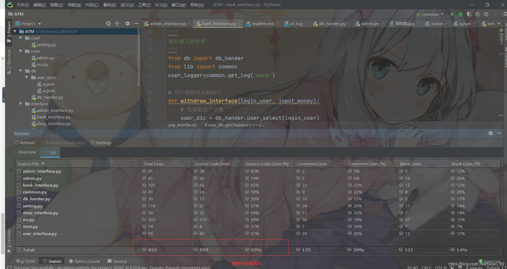Run the common configuration with green play
The height and width of the screenshot is (269, 507).
tap(452, 14)
